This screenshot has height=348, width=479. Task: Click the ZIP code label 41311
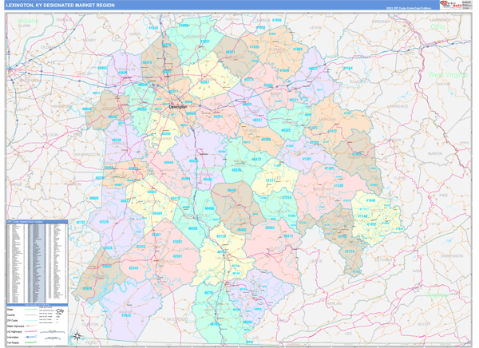click(271, 180)
